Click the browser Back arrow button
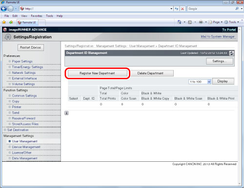The width and height of the screenshot is (244, 188). click(x=4, y=9)
